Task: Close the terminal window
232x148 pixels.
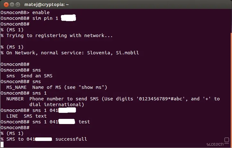Action: click(5, 4)
